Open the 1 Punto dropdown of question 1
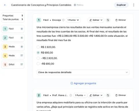This screenshot has height=111, width=139. coord(73,20)
